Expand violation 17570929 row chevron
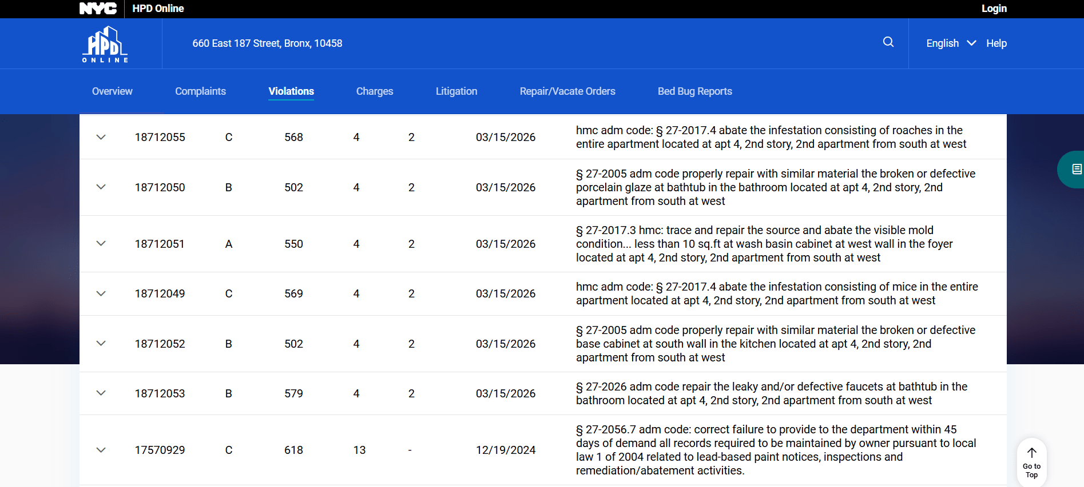This screenshot has width=1084, height=487. click(101, 450)
